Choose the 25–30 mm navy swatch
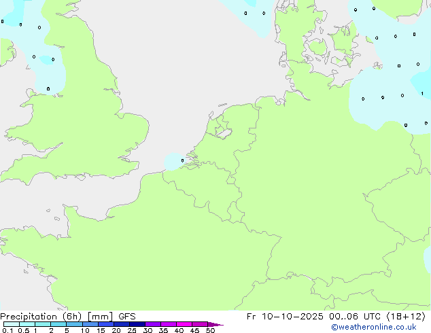431x333 pixels. (137, 324)
